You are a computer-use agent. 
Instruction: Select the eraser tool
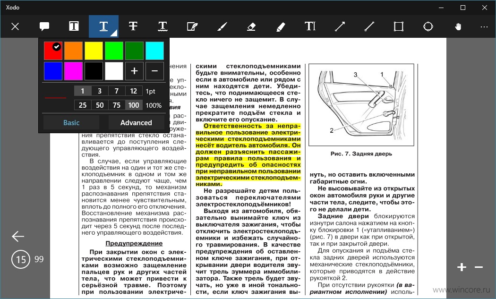coord(251,26)
